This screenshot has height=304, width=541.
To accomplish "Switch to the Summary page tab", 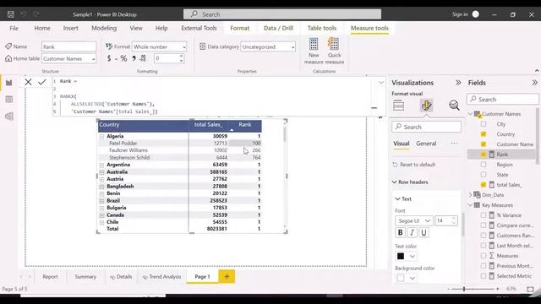I will pos(85,276).
